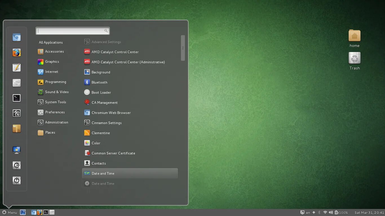Viewport: 385px width, 216px height.
Task: Click the volume icon in the system tray
Action: click(x=331, y=212)
